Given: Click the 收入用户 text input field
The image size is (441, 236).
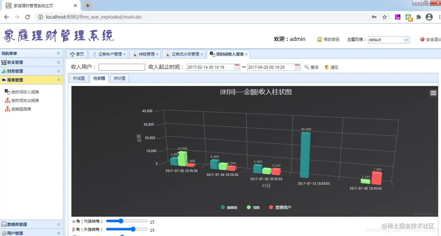Looking at the screenshot, I should 122,67.
